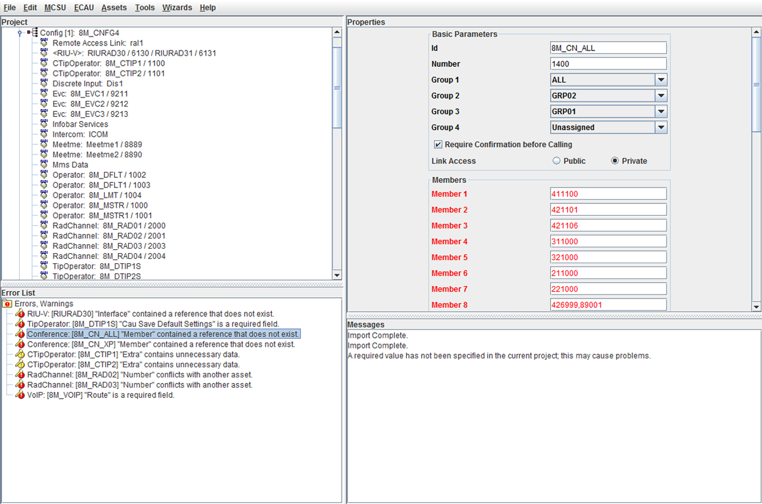
Task: Click Project tree scrollbar down arrow
Action: 337,275
